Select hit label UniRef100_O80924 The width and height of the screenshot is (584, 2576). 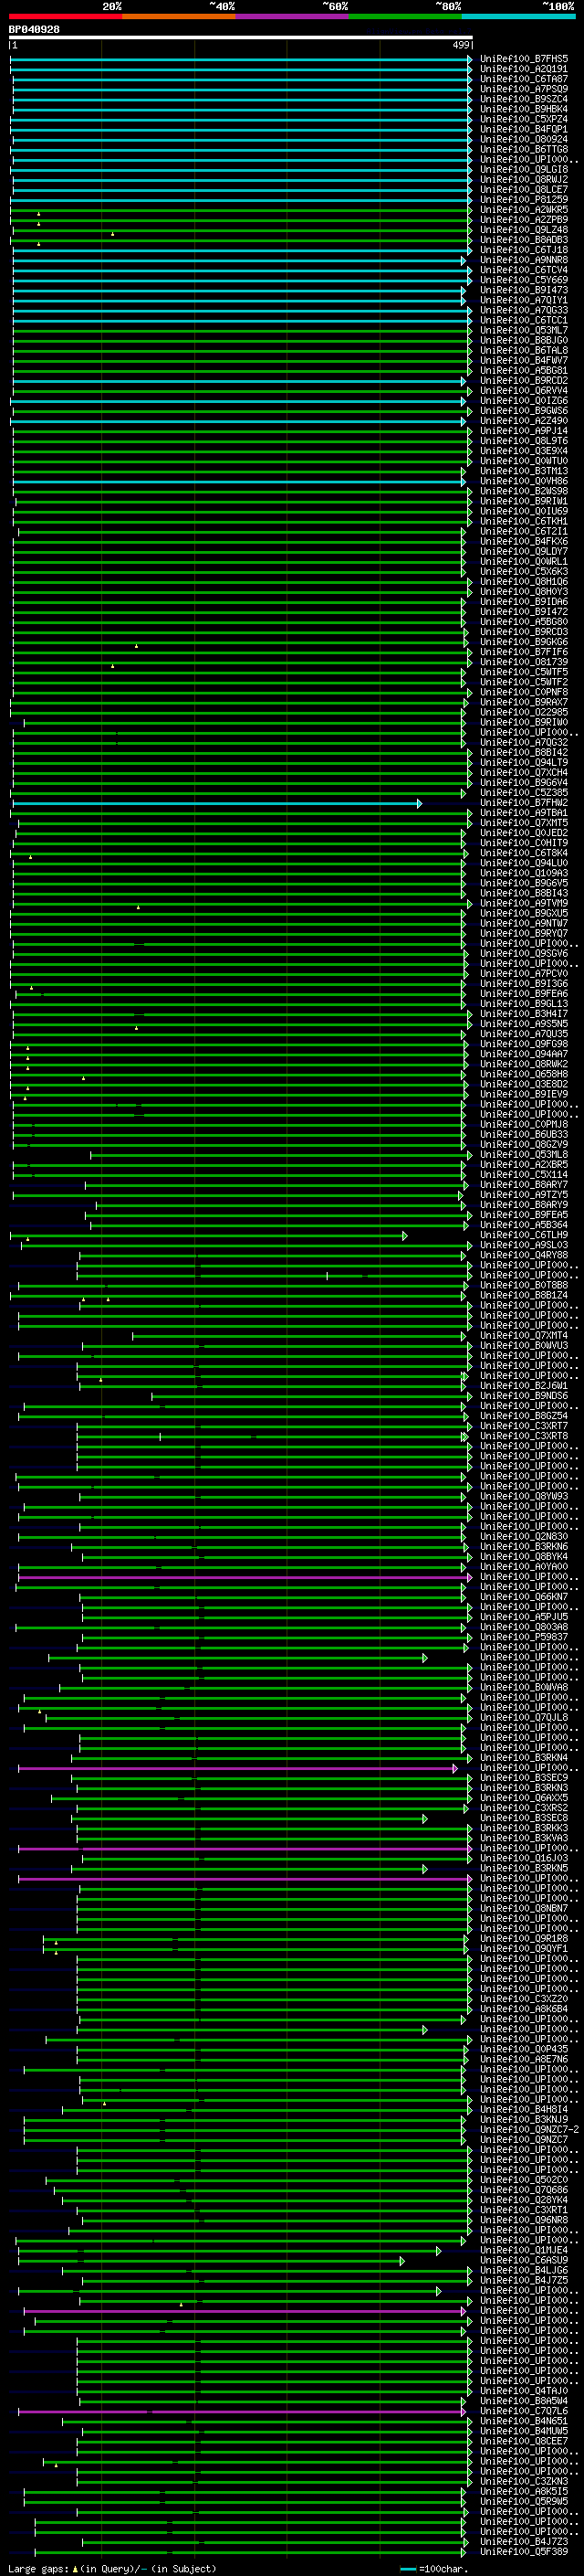click(524, 139)
